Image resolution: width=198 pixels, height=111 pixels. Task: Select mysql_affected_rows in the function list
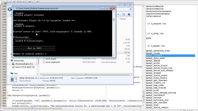point(158,51)
